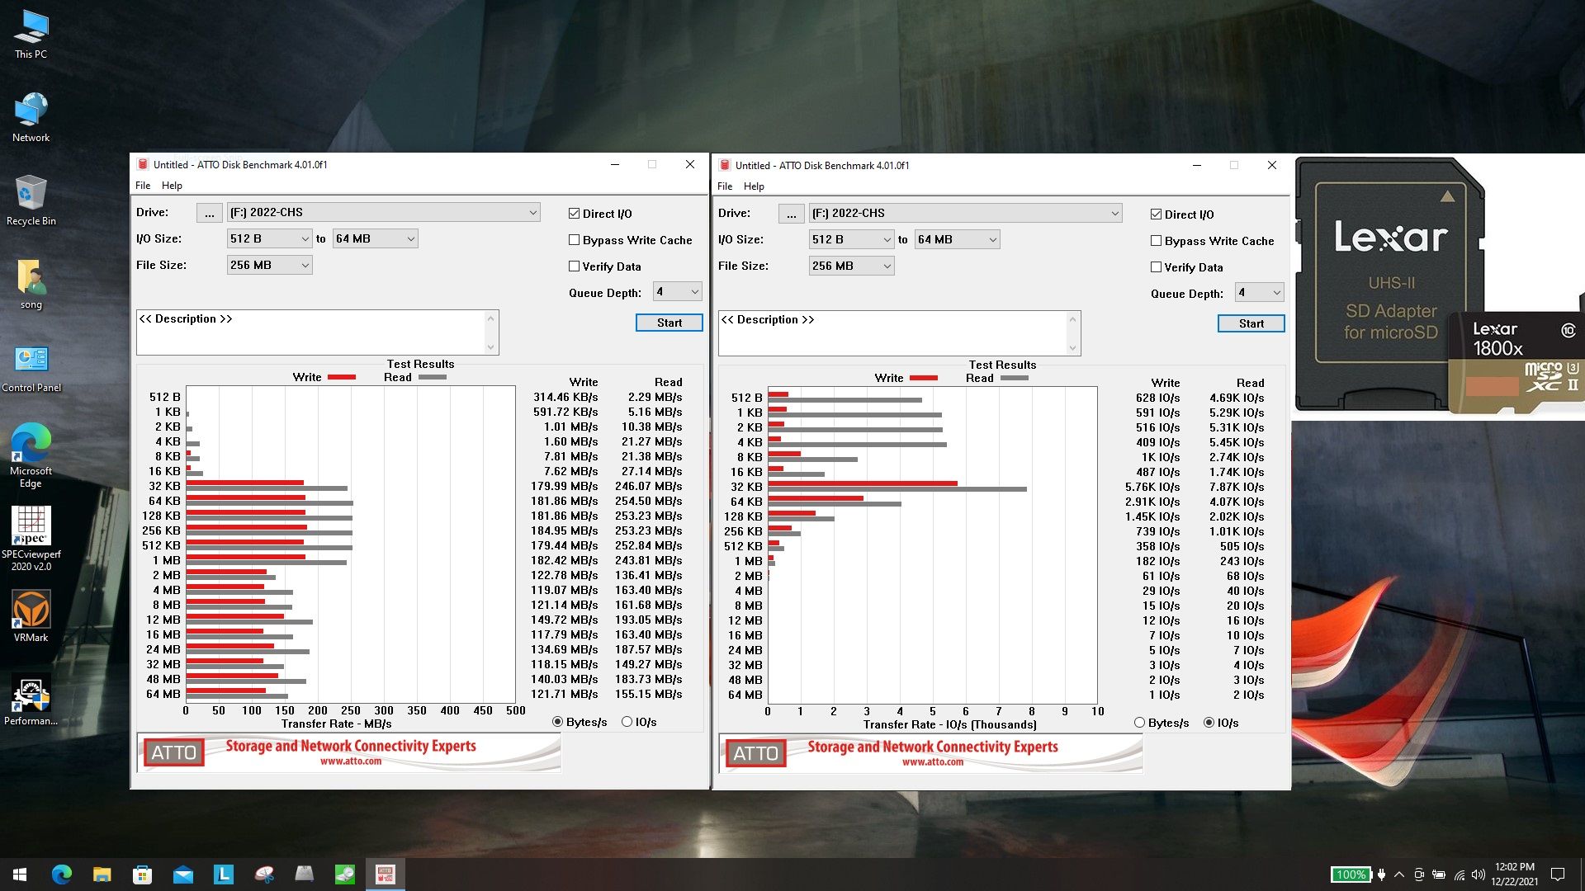Viewport: 1585px width, 891px height.
Task: Click the taskbar clock showing 12:02 PM
Action: [1514, 874]
